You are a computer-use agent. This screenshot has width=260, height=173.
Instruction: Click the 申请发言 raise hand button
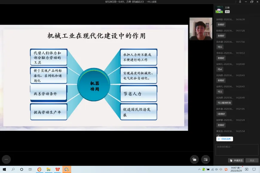pos(236,160)
